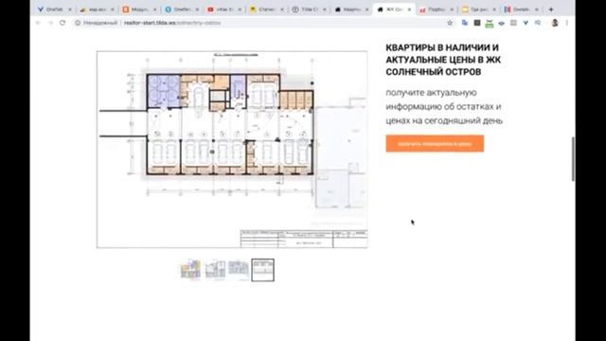Switch to the Подбо tab
The width and height of the screenshot is (606, 341).
click(x=437, y=9)
